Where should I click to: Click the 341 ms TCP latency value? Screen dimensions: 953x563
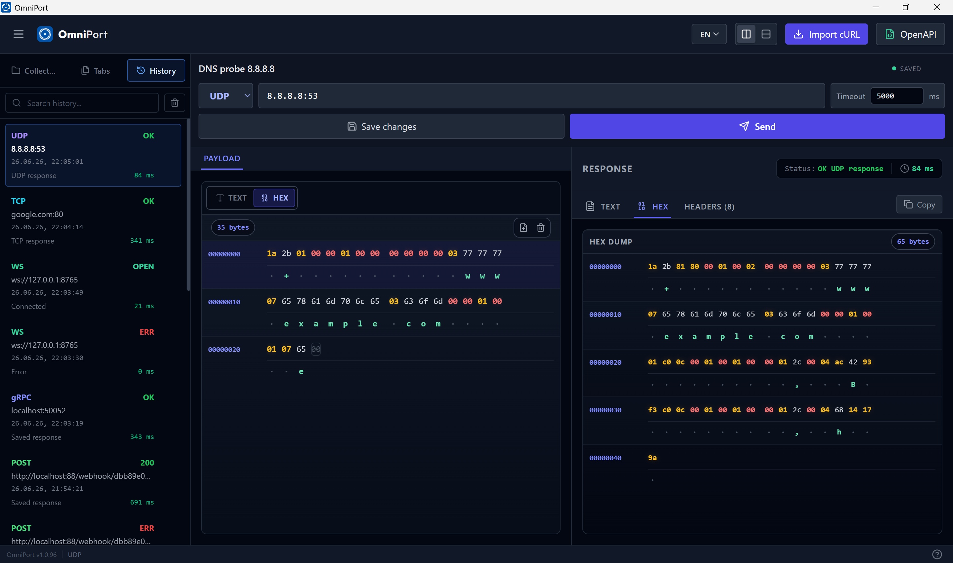[x=142, y=241]
